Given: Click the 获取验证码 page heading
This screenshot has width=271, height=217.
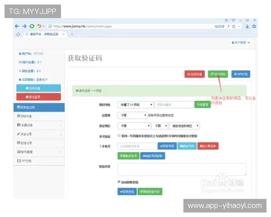Looking at the screenshot, I should pos(85,58).
